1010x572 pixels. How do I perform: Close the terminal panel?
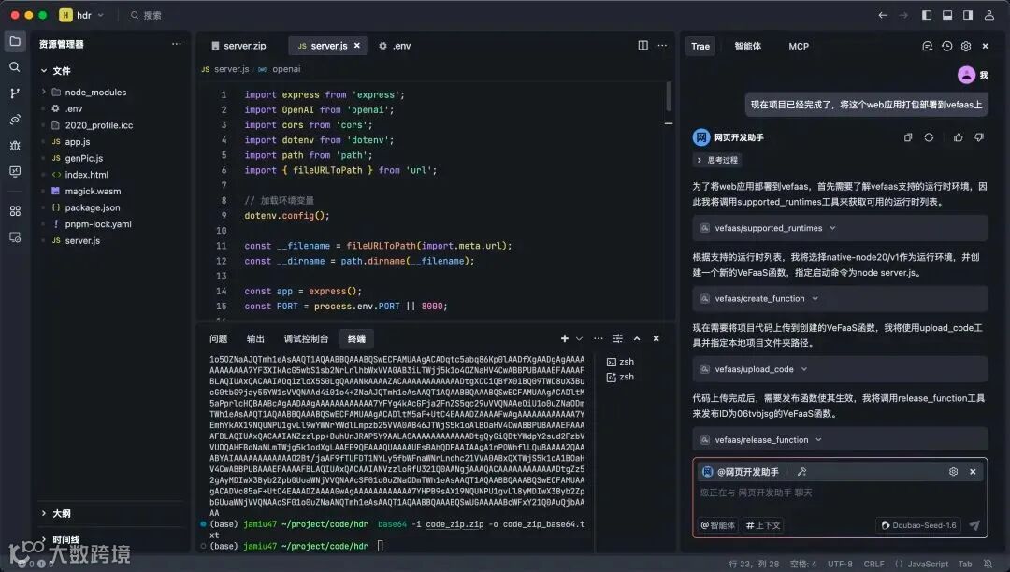(x=656, y=338)
